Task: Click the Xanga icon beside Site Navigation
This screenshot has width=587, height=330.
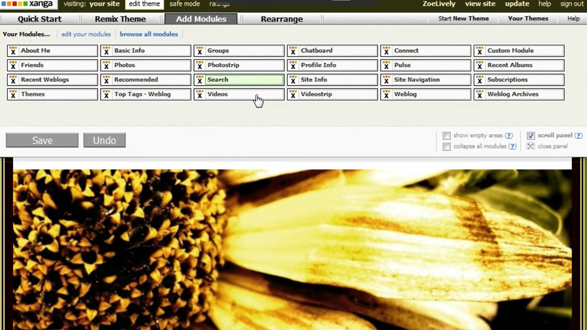Action: point(386,80)
